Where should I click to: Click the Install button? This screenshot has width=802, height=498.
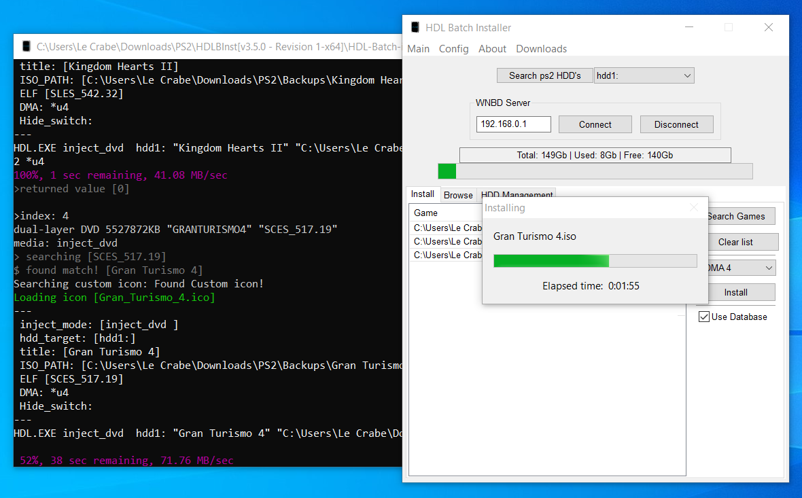[x=741, y=292]
